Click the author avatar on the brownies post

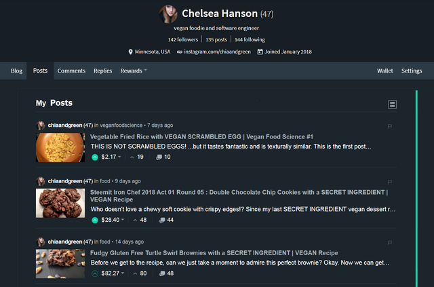[x=41, y=242]
